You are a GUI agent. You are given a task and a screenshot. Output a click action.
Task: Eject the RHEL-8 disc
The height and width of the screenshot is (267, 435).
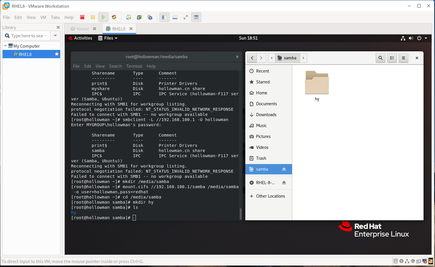point(284,183)
